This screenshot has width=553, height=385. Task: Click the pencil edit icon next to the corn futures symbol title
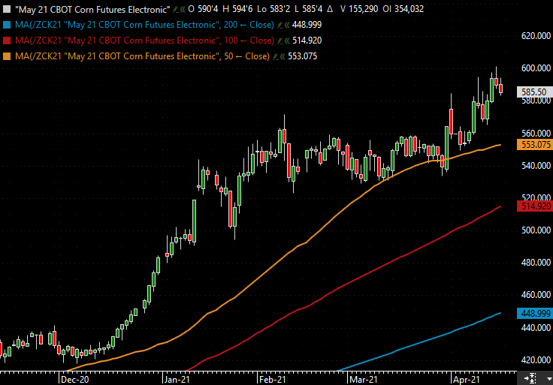point(176,9)
